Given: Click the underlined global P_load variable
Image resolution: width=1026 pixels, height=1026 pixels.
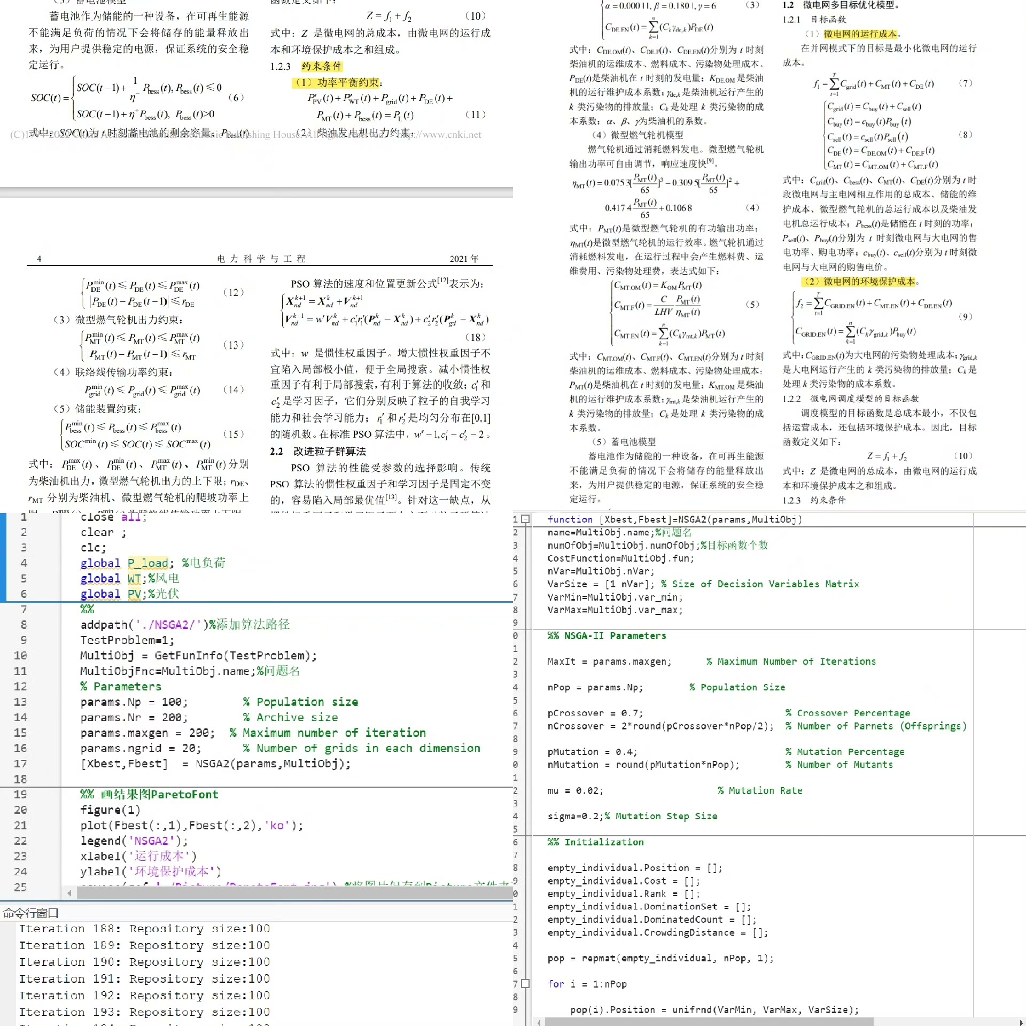Looking at the screenshot, I should (x=148, y=563).
